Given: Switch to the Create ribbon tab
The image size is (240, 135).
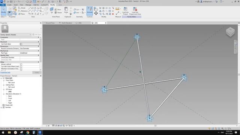Looking at the screenshot, I should pyautogui.click(x=9, y=5).
